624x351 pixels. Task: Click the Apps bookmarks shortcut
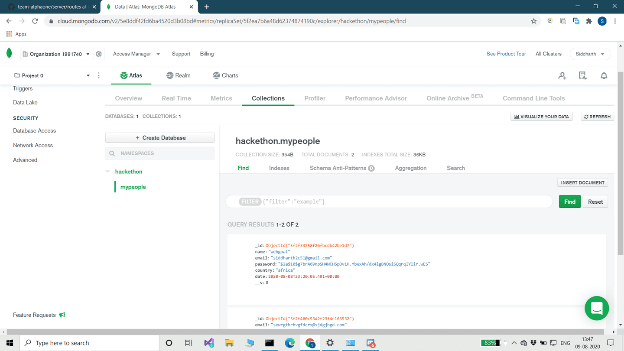click(16, 34)
